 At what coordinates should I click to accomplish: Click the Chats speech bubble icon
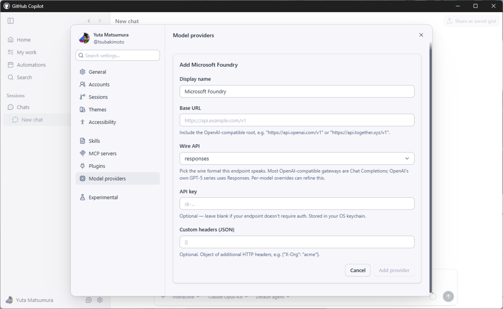click(11, 107)
